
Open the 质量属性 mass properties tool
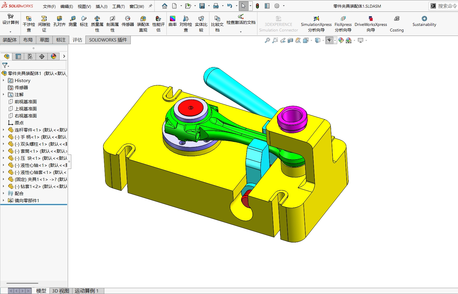point(97,24)
